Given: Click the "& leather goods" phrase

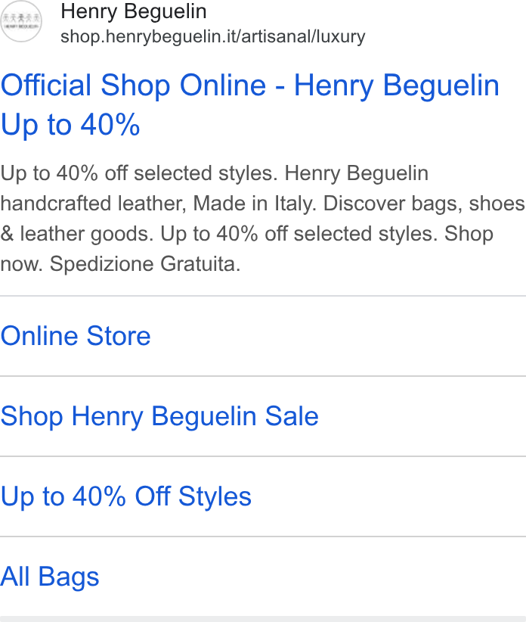Looking at the screenshot, I should [x=77, y=234].
